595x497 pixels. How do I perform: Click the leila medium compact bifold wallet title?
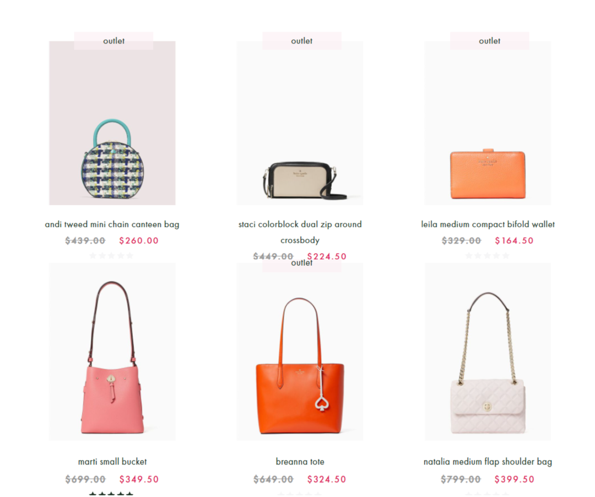pos(488,225)
